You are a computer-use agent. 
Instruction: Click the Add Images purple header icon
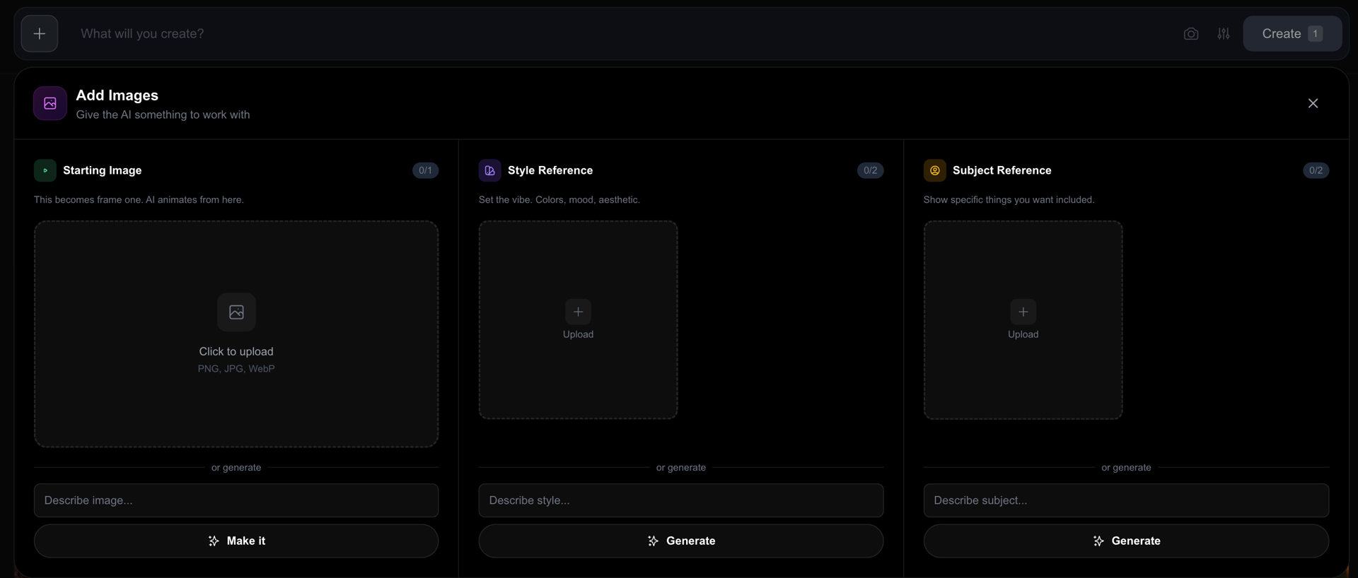[x=50, y=103]
